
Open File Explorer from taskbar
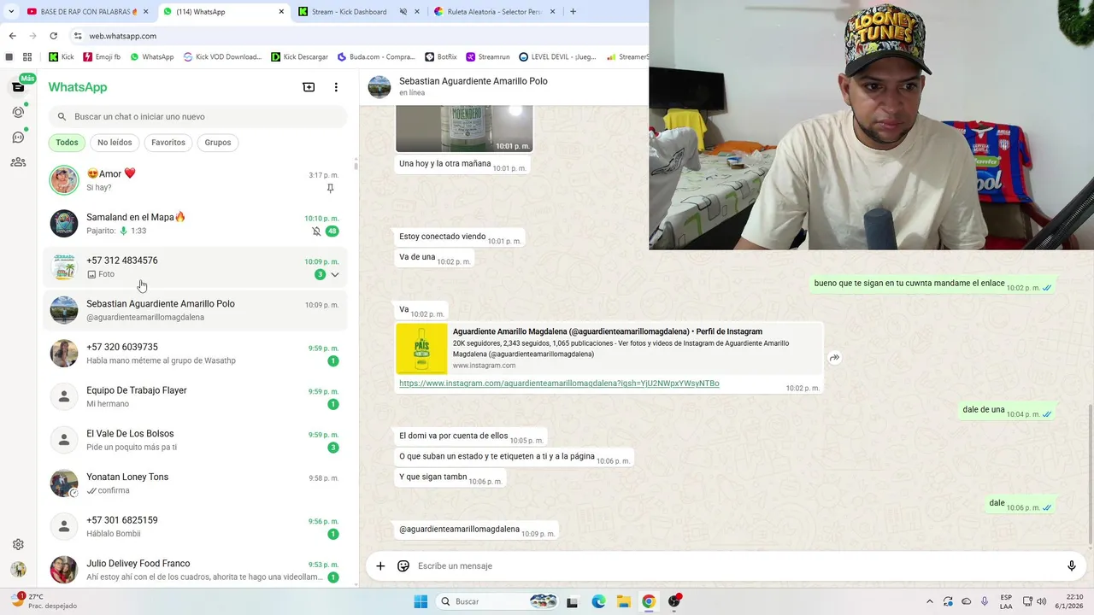[624, 601]
